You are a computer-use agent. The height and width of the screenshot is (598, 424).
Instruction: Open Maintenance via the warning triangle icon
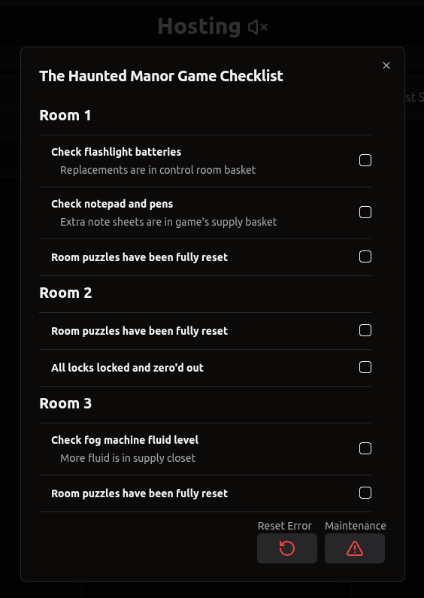[x=355, y=548]
